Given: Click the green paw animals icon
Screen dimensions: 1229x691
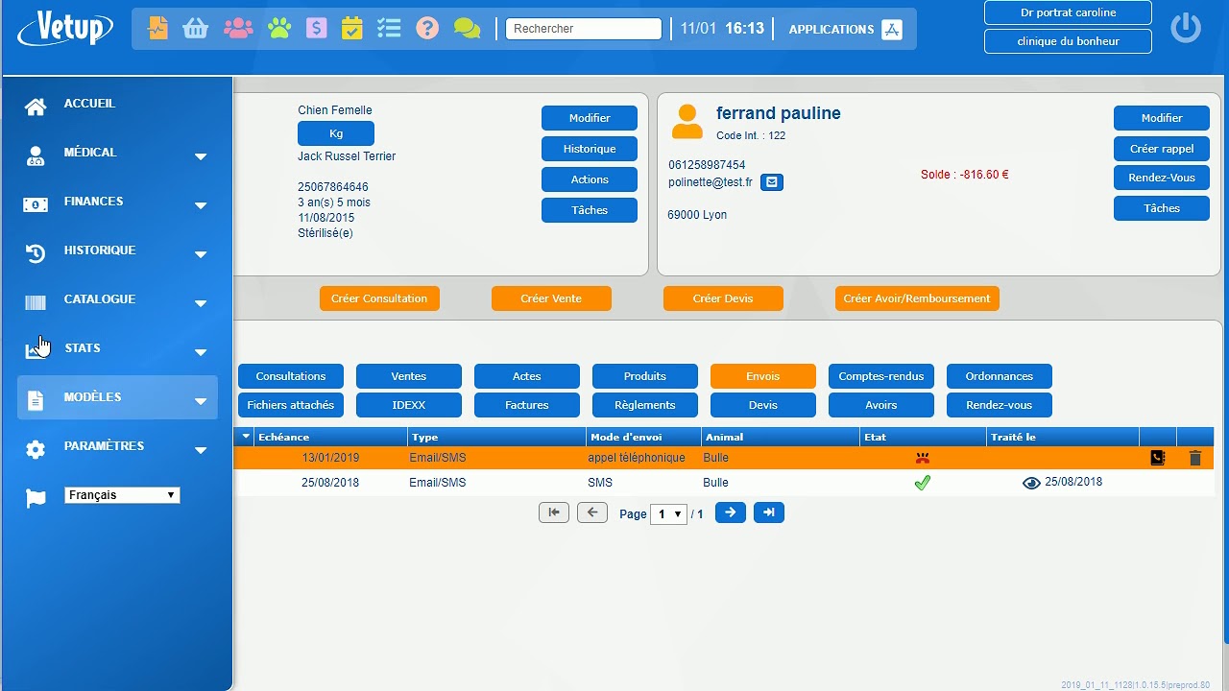Looking at the screenshot, I should point(279,29).
